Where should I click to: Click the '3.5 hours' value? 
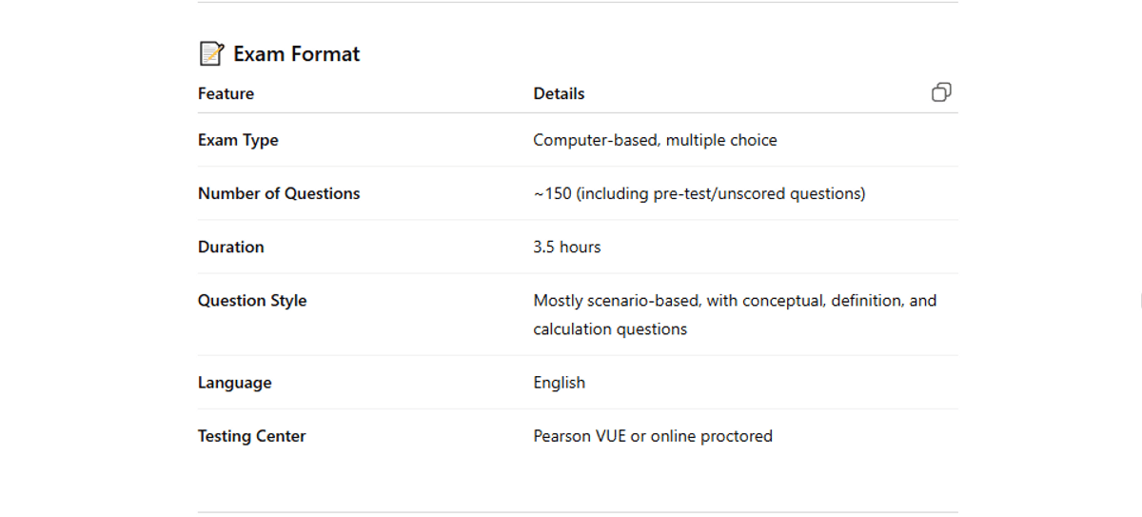click(x=566, y=247)
